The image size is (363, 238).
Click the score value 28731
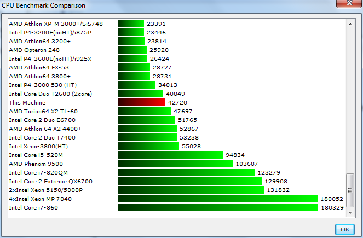pos(162,77)
